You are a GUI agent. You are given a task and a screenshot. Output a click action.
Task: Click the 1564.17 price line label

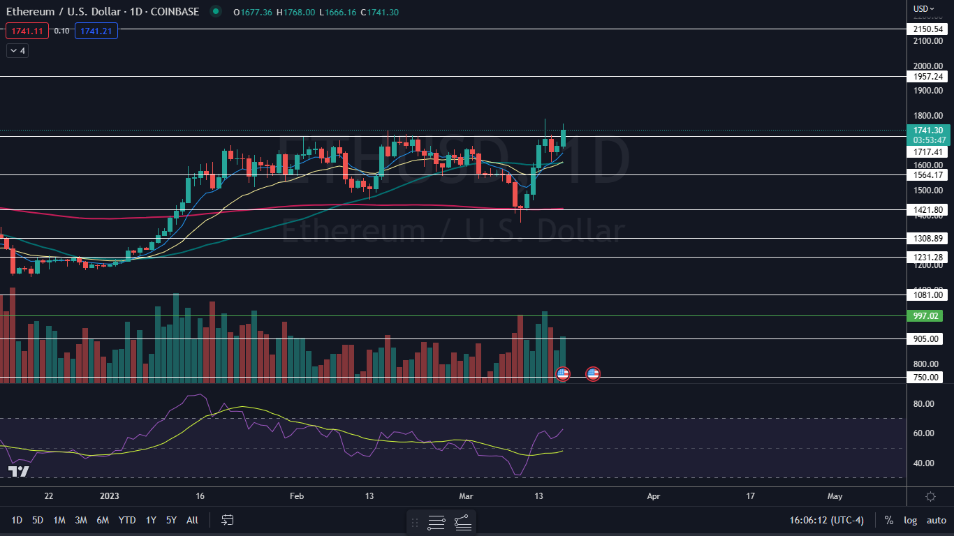click(927, 175)
